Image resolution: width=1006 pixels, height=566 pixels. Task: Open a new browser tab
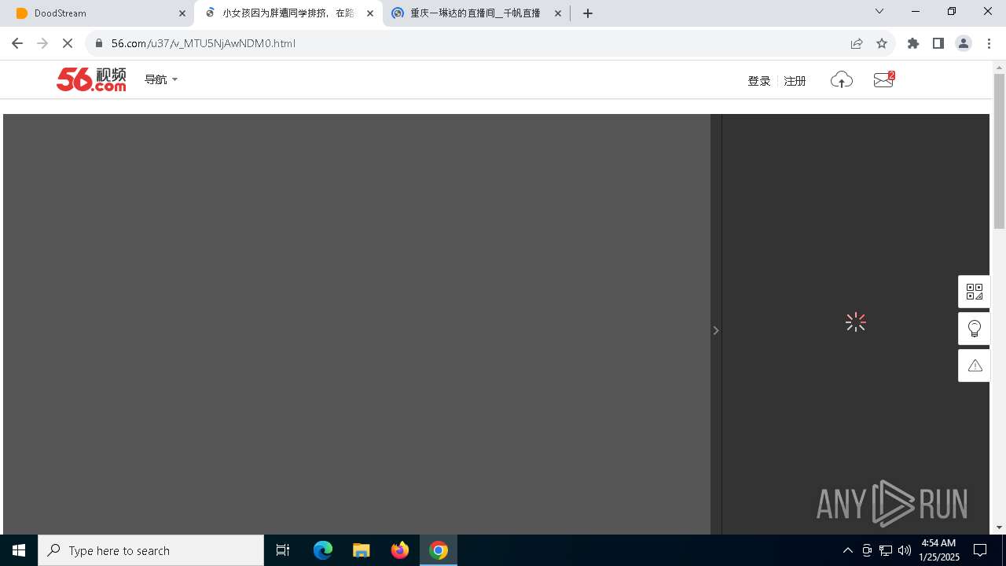point(588,13)
